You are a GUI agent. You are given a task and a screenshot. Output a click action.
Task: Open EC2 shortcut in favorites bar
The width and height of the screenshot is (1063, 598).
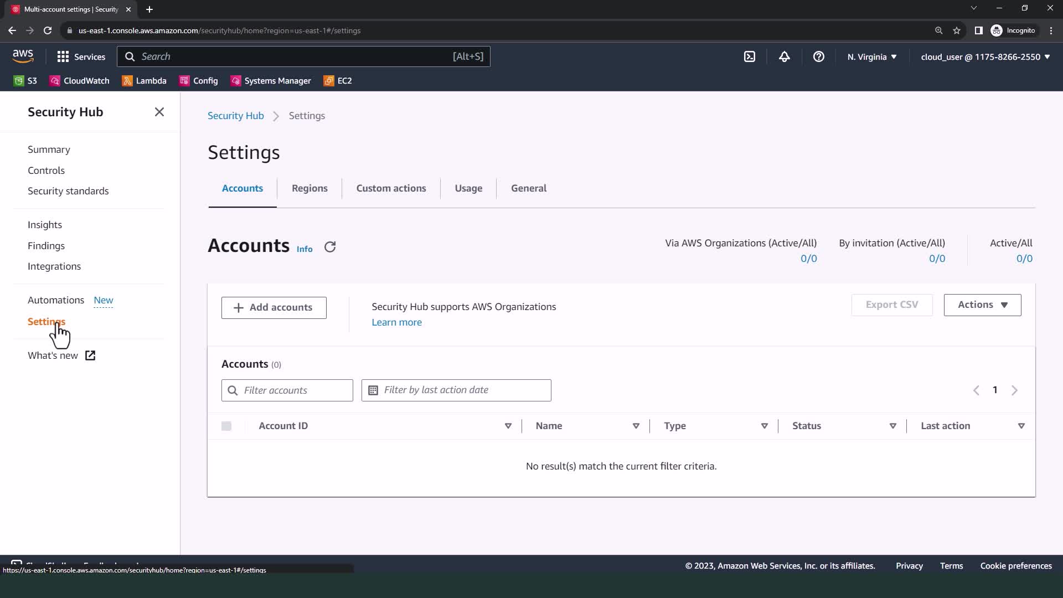(x=338, y=81)
